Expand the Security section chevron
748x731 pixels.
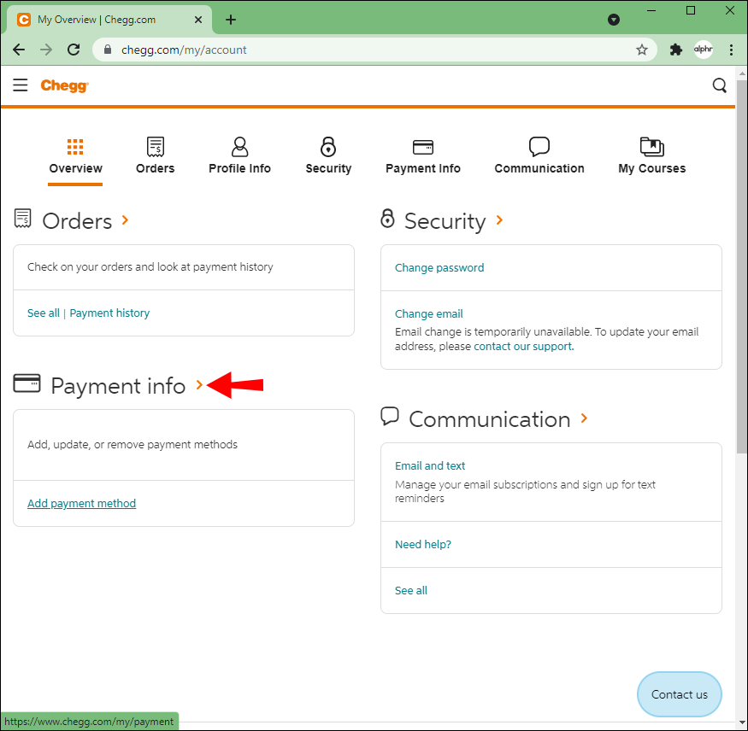pyautogui.click(x=499, y=220)
